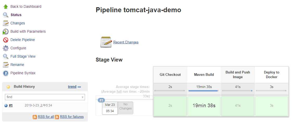Click the Maven Build average progress bar
302x122 pixels.
click(204, 91)
